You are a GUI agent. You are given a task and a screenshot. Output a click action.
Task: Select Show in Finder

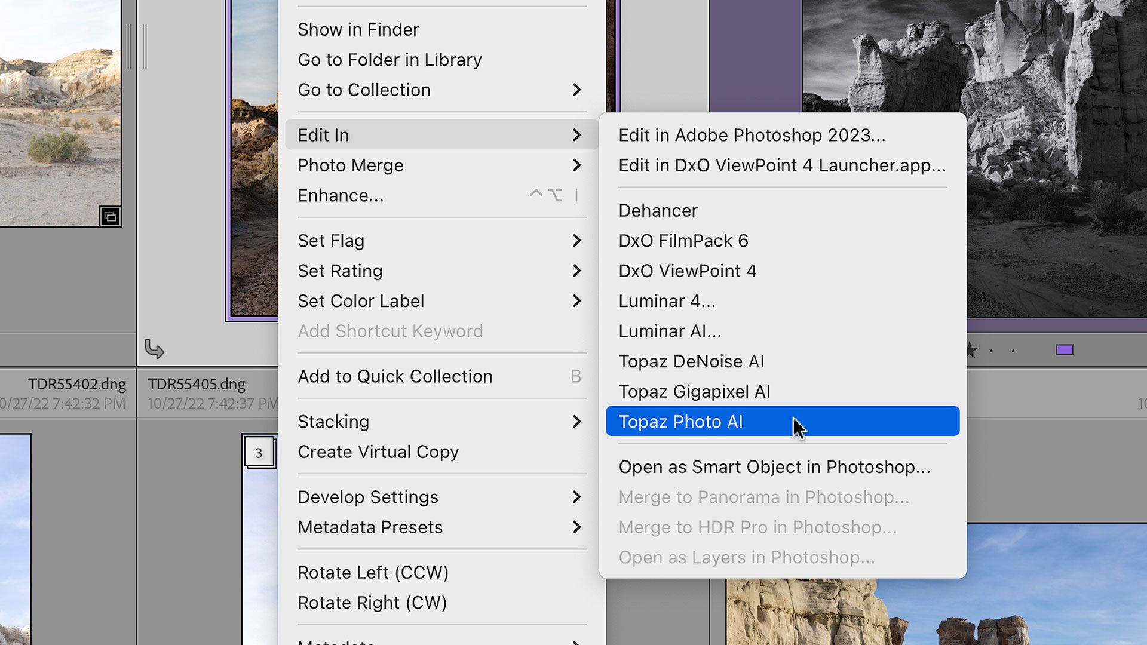click(358, 30)
